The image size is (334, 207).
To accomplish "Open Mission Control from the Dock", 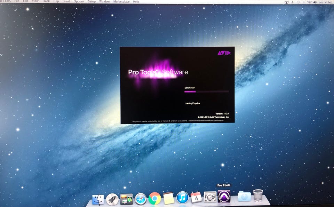I will click(x=127, y=199).
